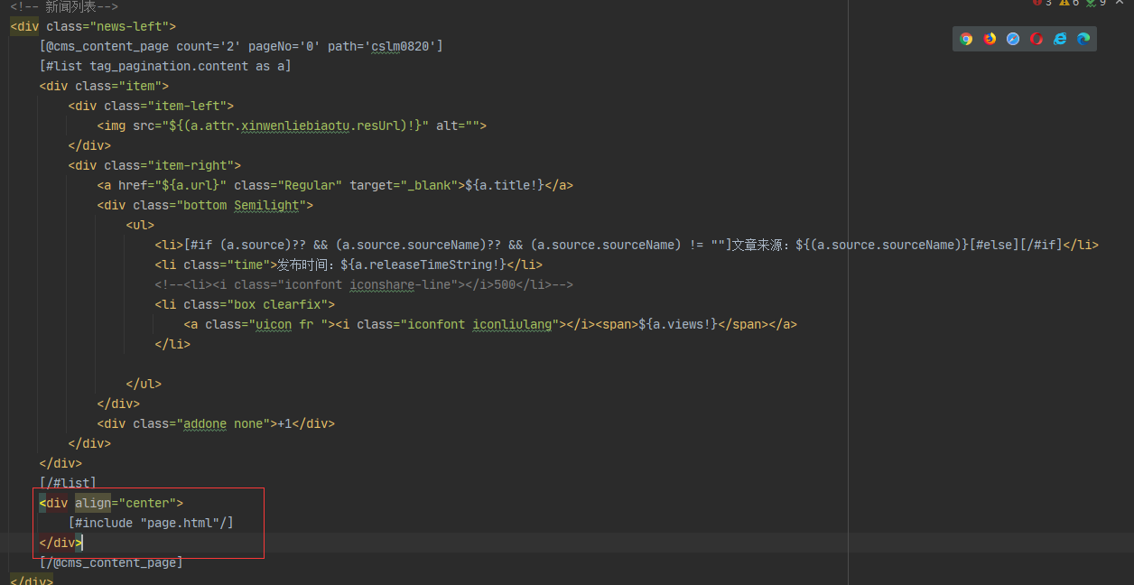Place cursor on the [/#list] closing tag
This screenshot has height=585, width=1134.
68,483
